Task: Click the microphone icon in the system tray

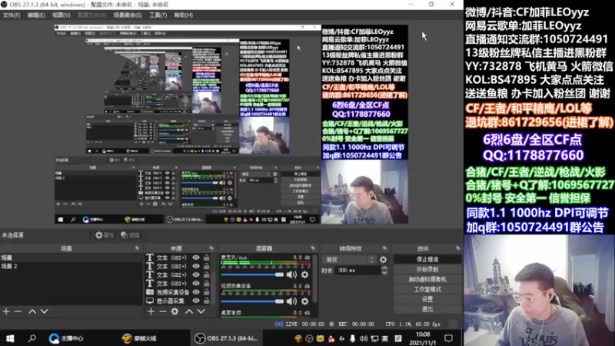Action: pos(353,338)
